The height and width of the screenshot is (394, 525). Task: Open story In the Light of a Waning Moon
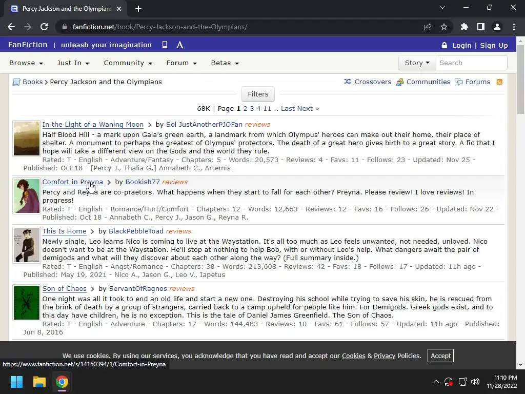[x=93, y=124]
